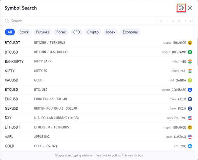Click TVC logo on GOLD row
This screenshot has width=198, height=160.
point(190,146)
